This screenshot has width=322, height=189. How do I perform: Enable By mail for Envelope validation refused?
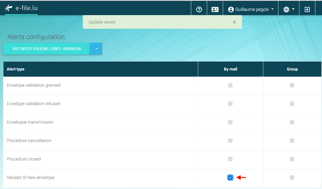[230, 104]
